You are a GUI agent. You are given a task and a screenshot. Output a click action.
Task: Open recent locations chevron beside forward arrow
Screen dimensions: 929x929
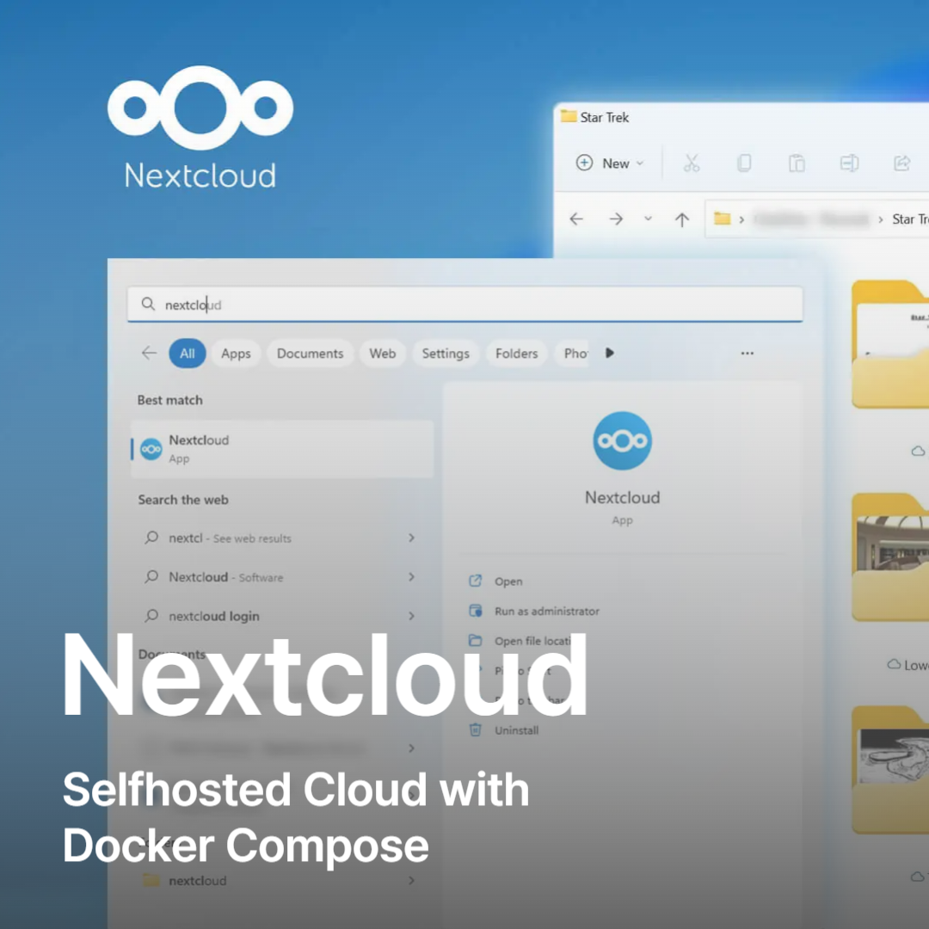click(x=648, y=218)
